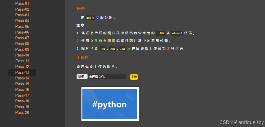Click the 浏览 browse file button
Viewport: 265px width, 127px height.
tap(82, 77)
